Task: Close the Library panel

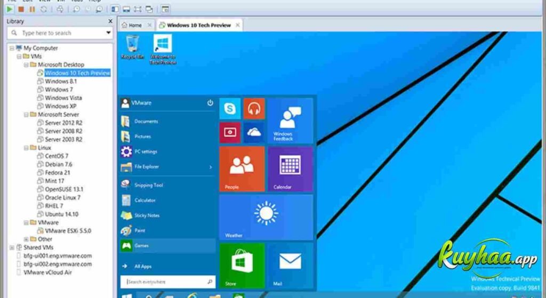Action: (110, 21)
